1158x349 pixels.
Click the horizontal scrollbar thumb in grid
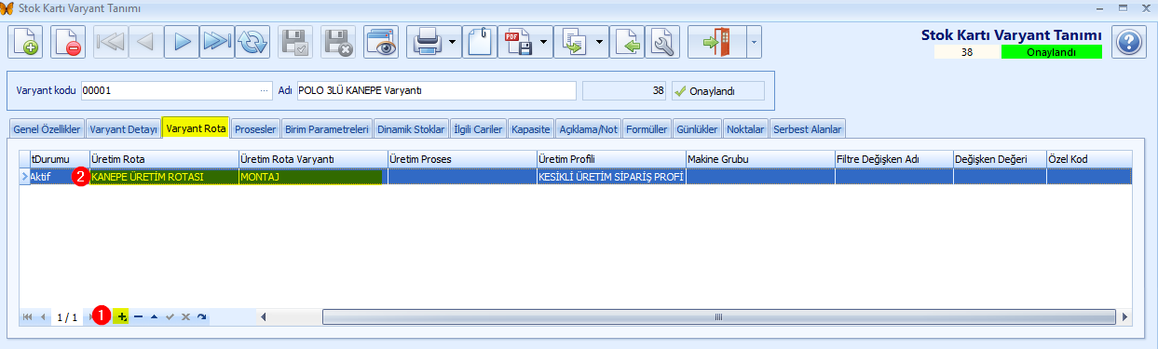coord(718,317)
